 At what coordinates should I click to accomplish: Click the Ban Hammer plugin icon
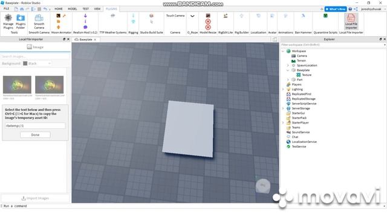[304, 16]
